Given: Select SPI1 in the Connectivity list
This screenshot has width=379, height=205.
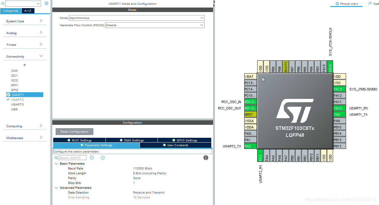Looking at the screenshot, I should click(15, 85).
